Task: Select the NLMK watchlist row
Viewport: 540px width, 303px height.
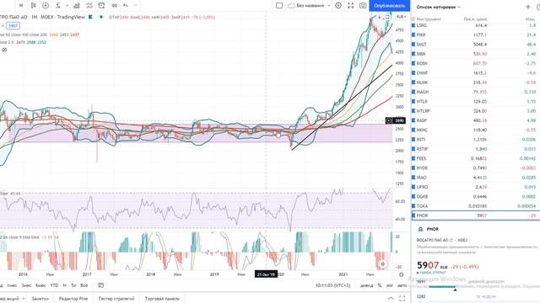Action: (x=475, y=82)
